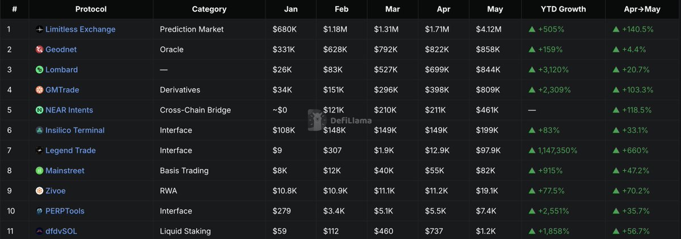Click the Zivoe logo icon

click(39, 191)
